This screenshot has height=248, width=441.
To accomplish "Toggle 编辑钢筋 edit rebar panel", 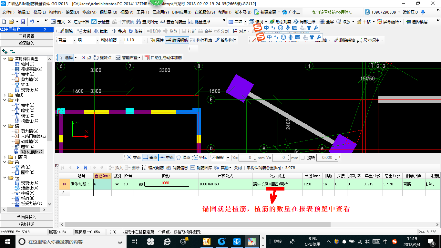I will click(x=177, y=40).
